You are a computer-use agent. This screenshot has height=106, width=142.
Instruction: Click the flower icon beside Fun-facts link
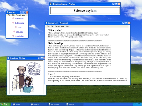pos(14,31)
